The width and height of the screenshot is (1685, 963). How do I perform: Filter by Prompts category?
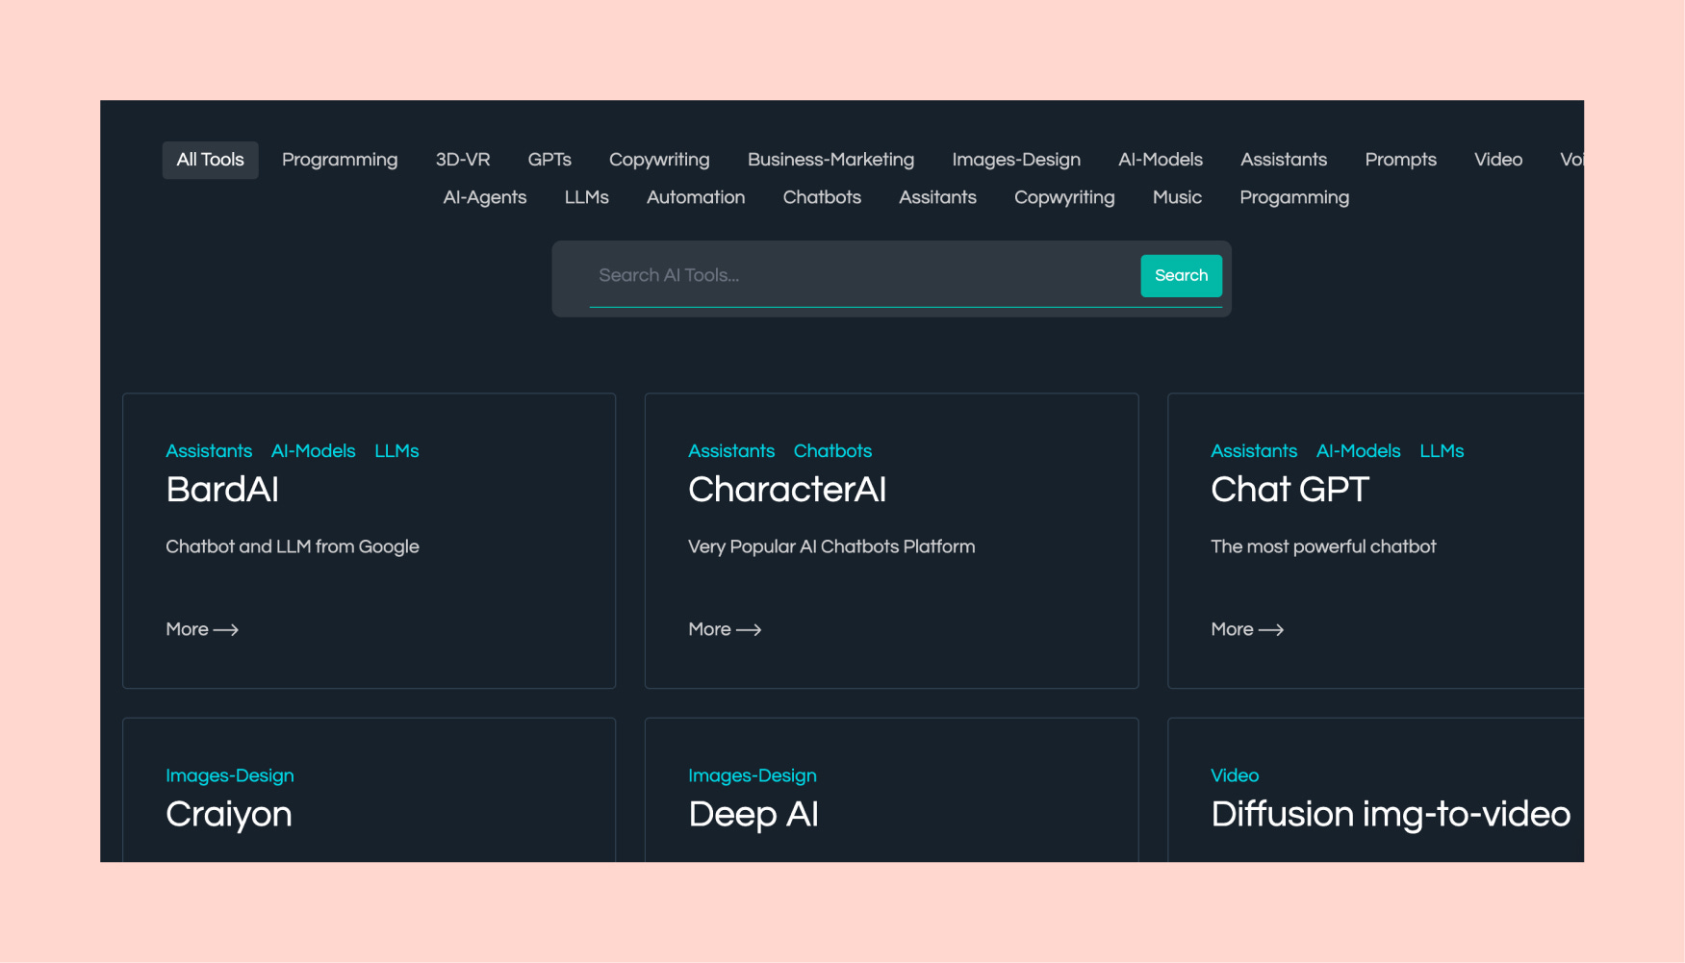click(1400, 160)
